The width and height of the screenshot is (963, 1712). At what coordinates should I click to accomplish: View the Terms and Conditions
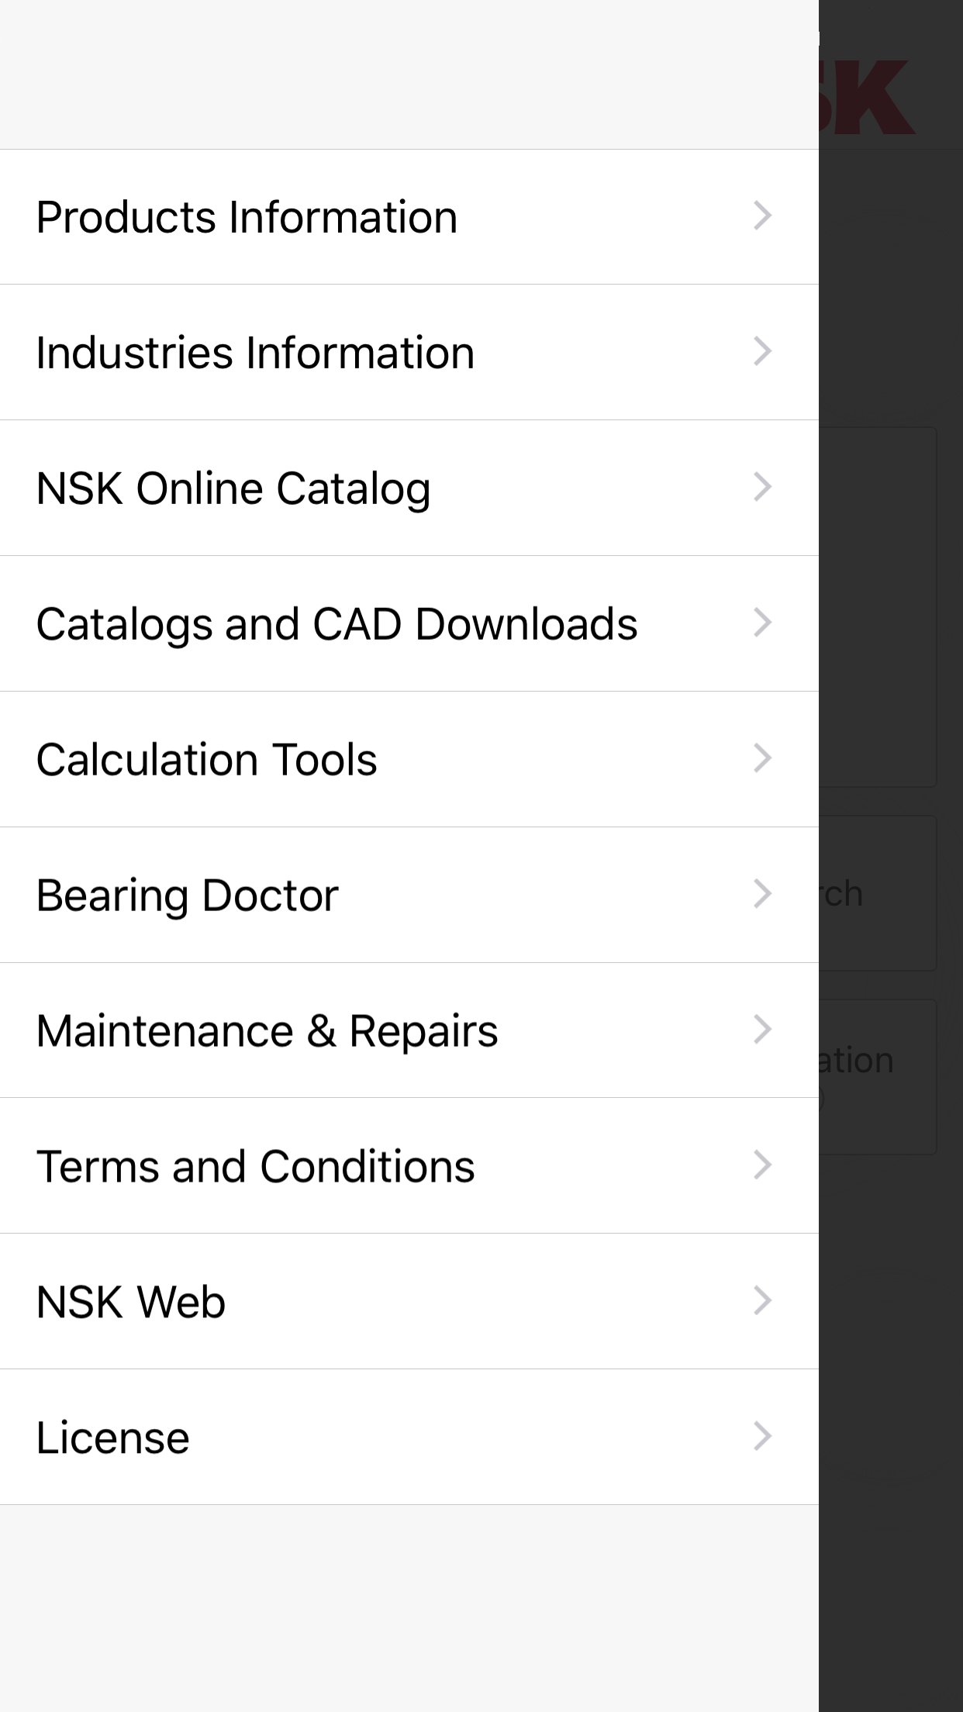coord(255,1166)
